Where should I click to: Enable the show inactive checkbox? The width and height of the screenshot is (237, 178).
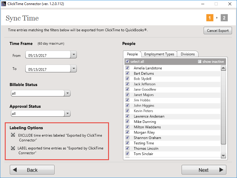coord(200,61)
